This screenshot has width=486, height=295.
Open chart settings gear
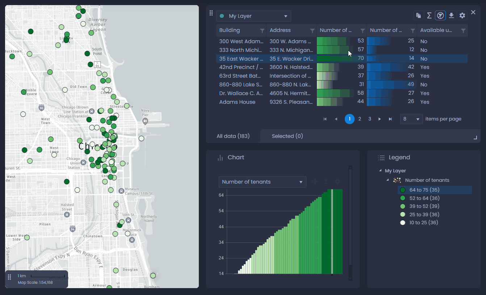337,181
